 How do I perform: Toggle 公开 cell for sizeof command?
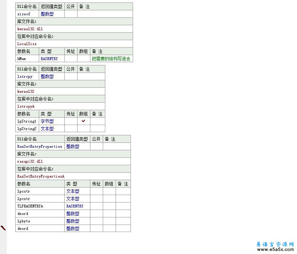pyautogui.click(x=71, y=14)
